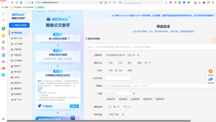The width and height of the screenshot is (216, 122).
Task: Select model 4.0 radio button
Action: pos(115,107)
